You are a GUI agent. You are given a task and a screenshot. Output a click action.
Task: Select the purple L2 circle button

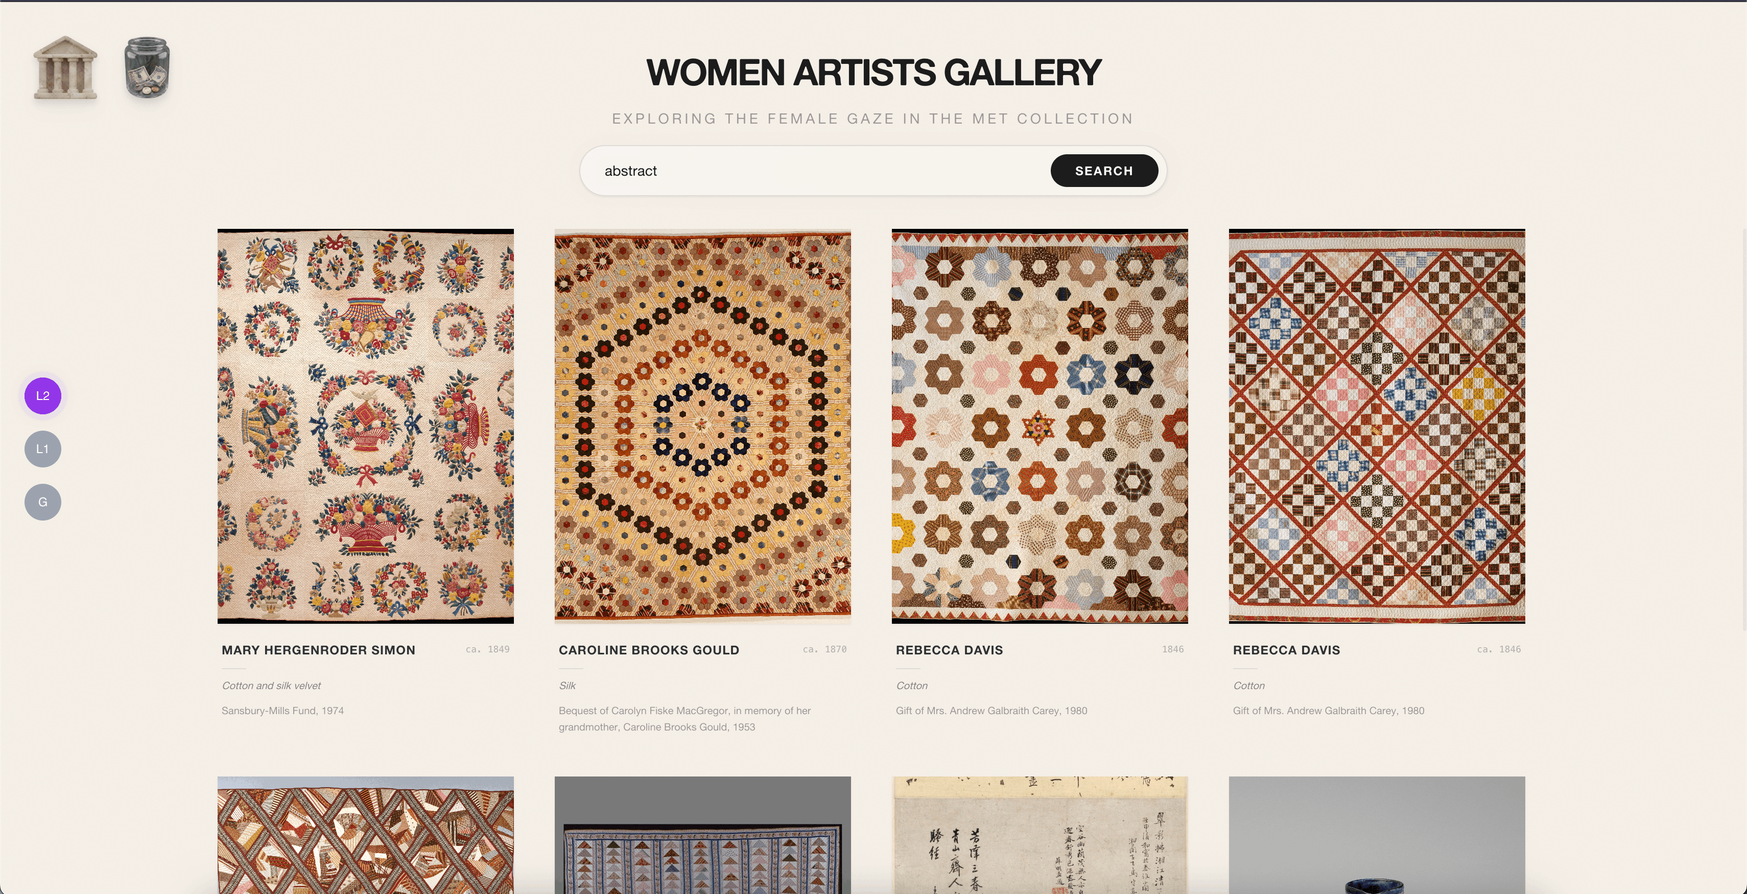pos(43,395)
